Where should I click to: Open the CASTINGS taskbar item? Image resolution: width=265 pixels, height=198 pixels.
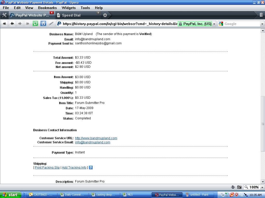(x=41, y=195)
